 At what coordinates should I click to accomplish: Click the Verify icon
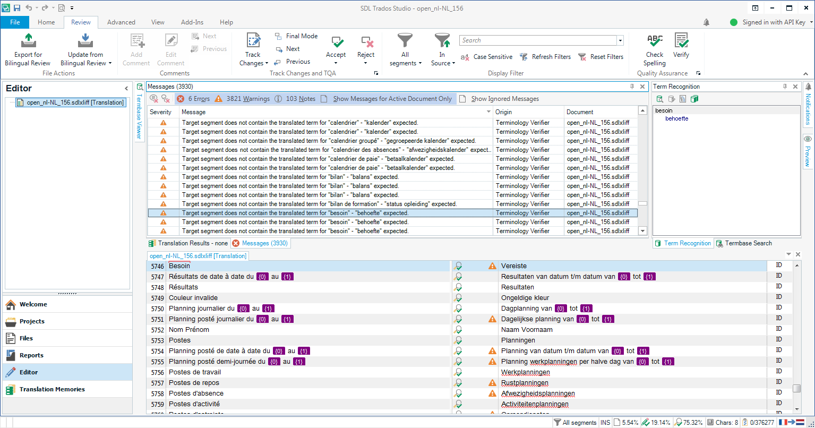coord(681,41)
